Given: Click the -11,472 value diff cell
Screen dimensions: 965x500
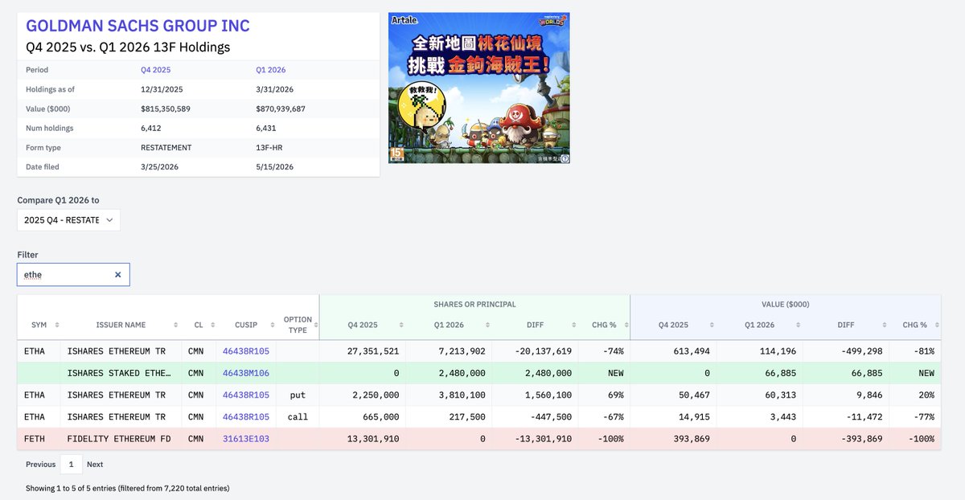Looking at the screenshot, I should pyautogui.click(x=845, y=417).
